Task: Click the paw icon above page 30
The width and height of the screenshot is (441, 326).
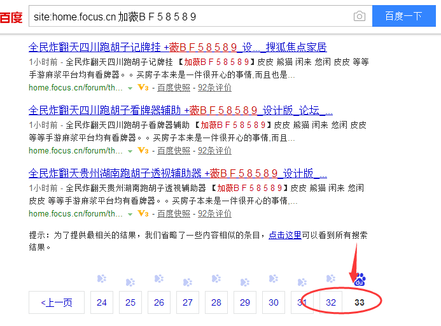Action: coord(274,279)
